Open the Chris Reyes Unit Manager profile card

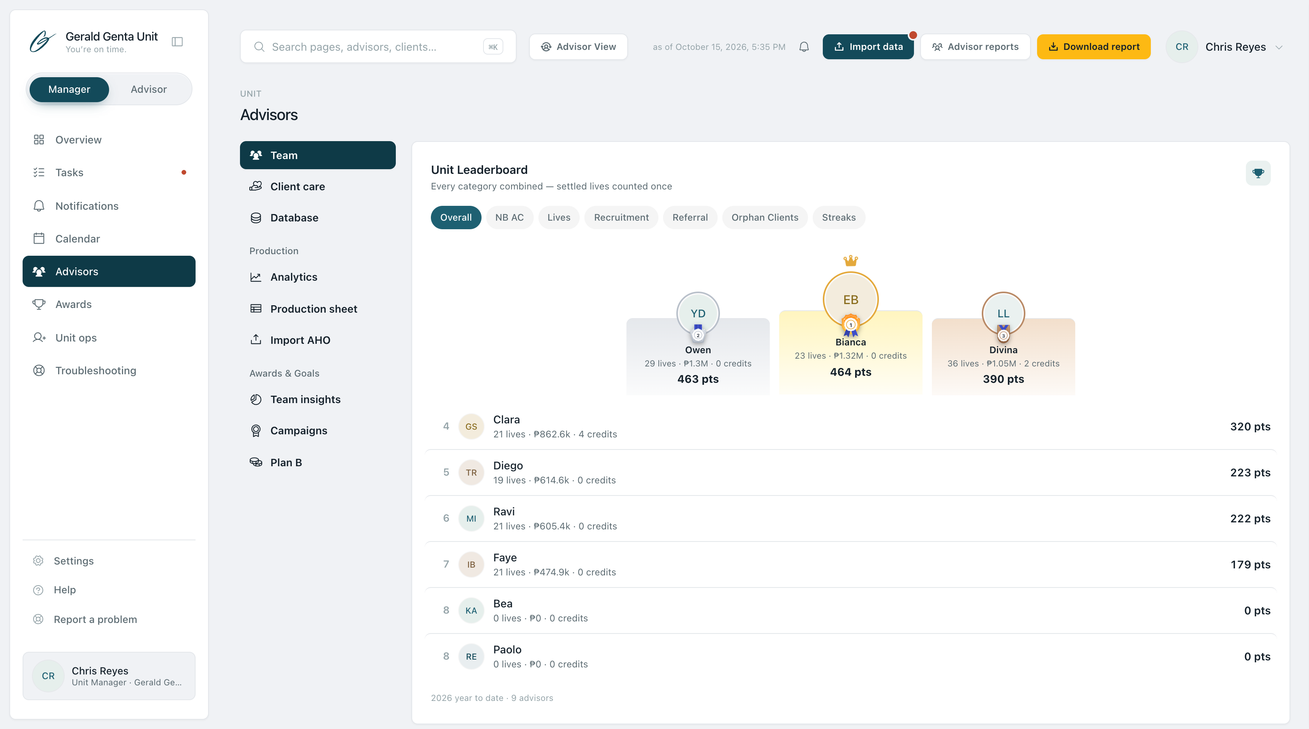tap(109, 676)
